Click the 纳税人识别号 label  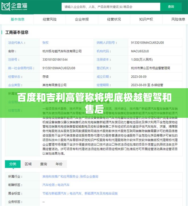107,43
